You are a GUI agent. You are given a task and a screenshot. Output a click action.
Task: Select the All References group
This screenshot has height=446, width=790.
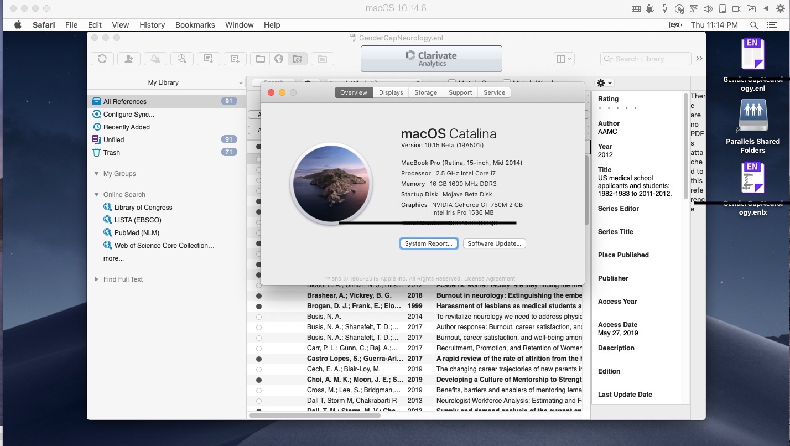click(x=166, y=102)
